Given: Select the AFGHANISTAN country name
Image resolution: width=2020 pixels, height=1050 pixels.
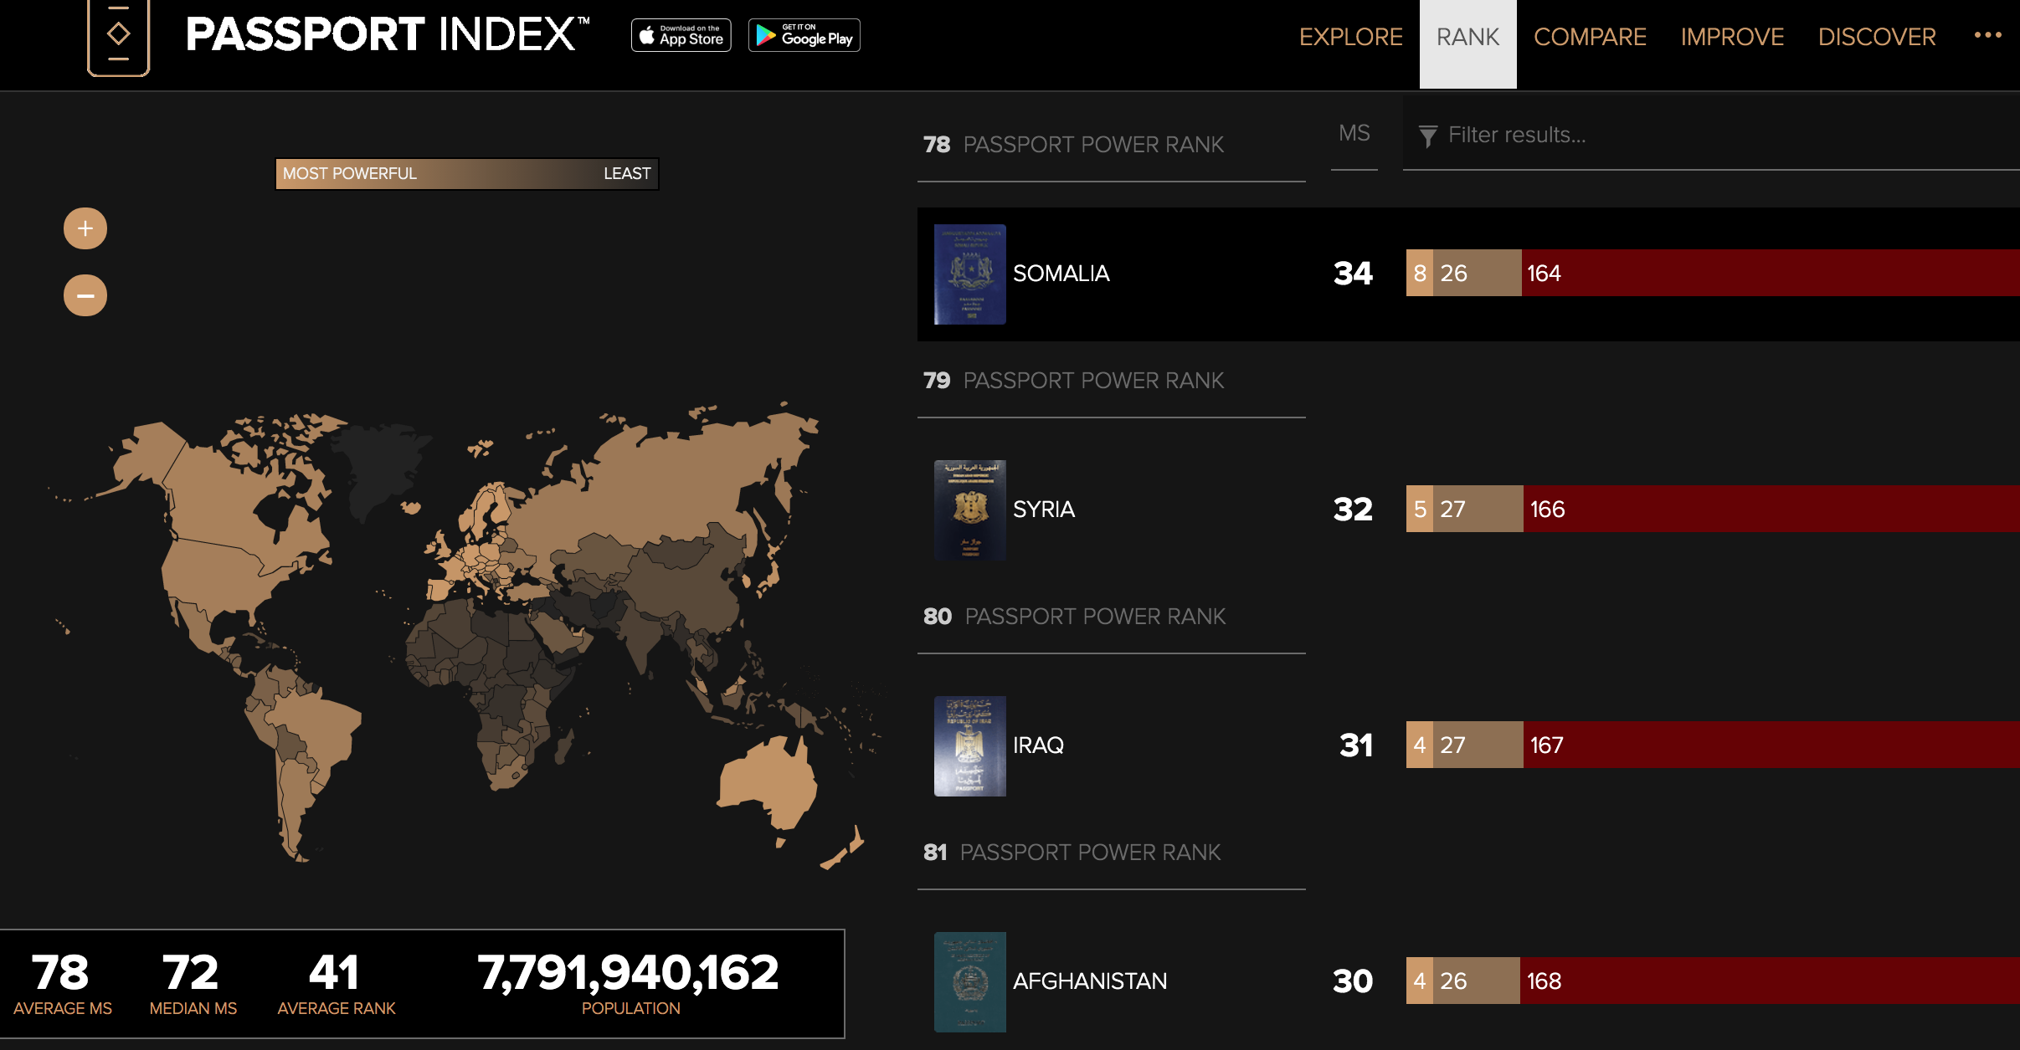Looking at the screenshot, I should click(1090, 981).
